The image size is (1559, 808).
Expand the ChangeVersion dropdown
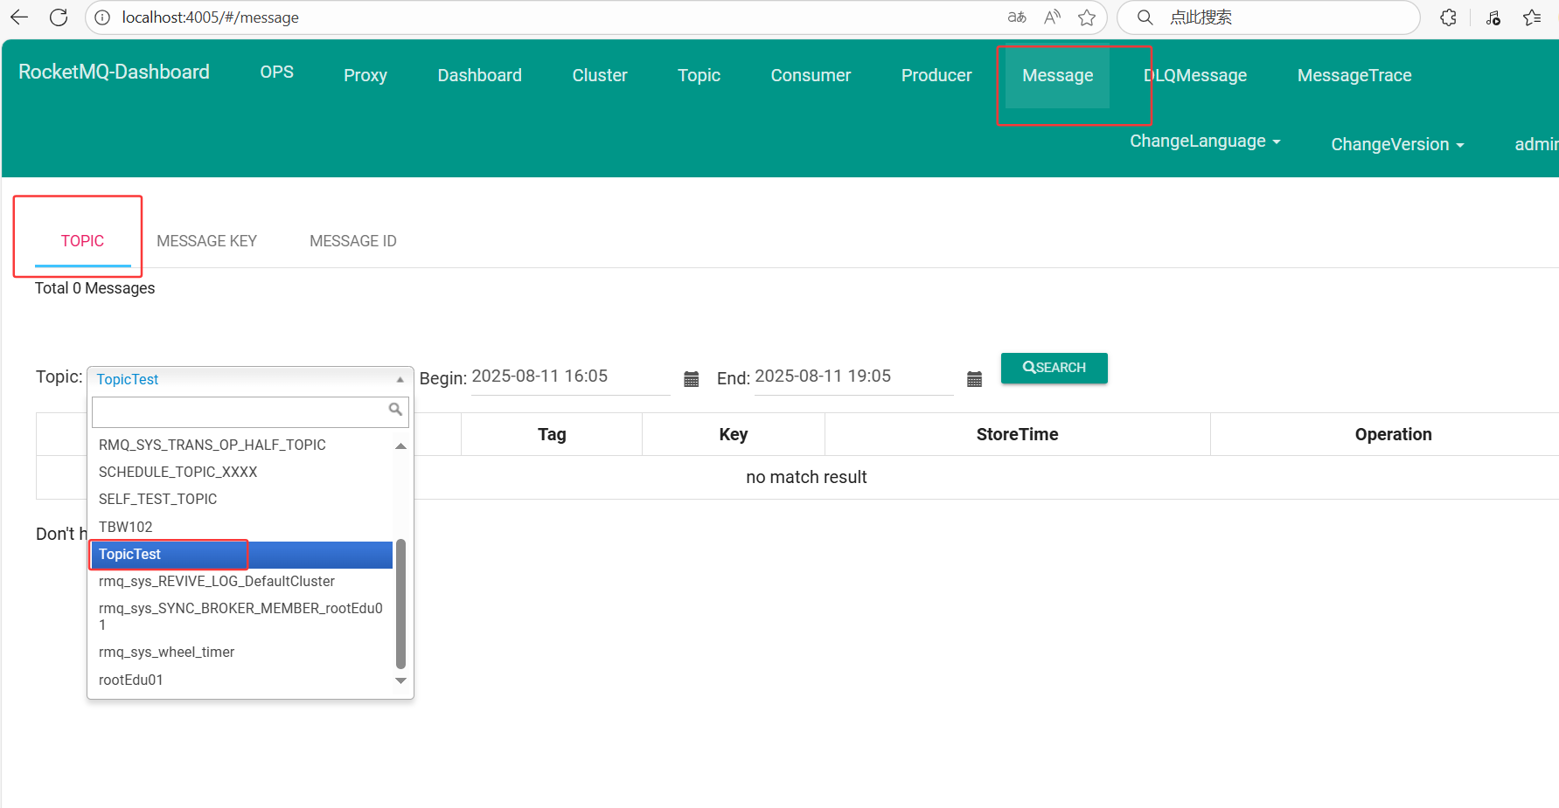[1396, 145]
